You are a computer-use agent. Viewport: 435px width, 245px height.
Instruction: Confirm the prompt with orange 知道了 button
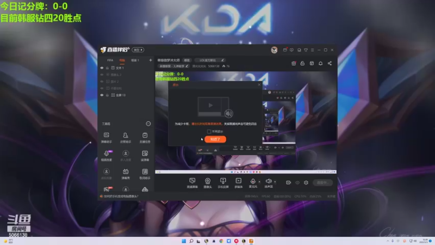pos(215,139)
